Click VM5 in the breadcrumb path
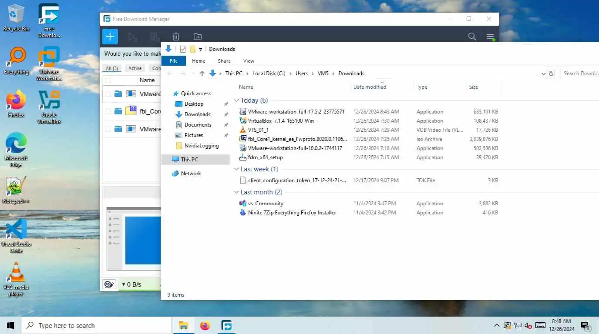Image resolution: width=599 pixels, height=334 pixels. pyautogui.click(x=323, y=73)
